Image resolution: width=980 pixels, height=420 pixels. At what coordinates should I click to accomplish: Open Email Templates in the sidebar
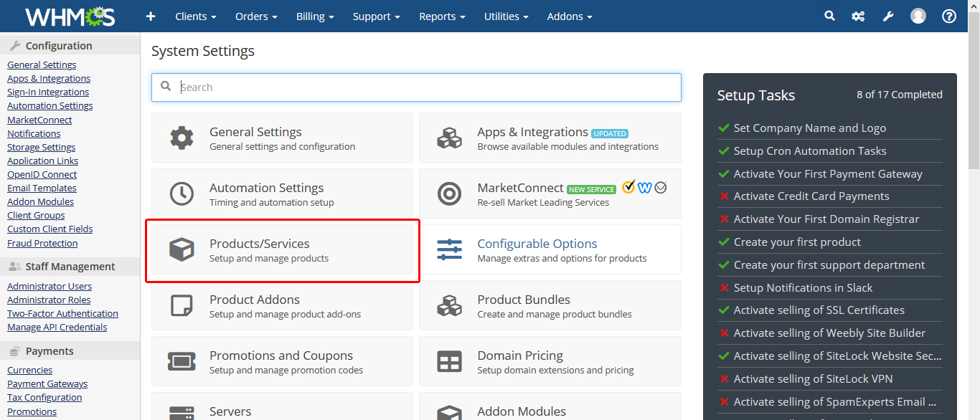click(42, 188)
